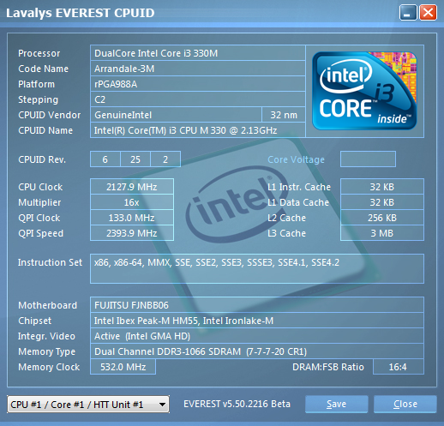Click the Instruction Set text area
444x426 pixels.
(x=257, y=268)
